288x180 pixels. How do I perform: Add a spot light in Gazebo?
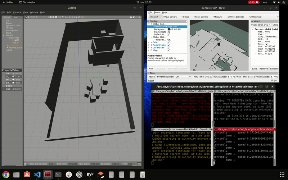coord(63,17)
